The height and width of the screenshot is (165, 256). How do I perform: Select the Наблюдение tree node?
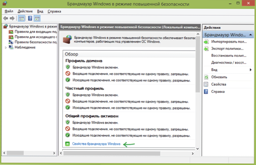(x=25, y=47)
